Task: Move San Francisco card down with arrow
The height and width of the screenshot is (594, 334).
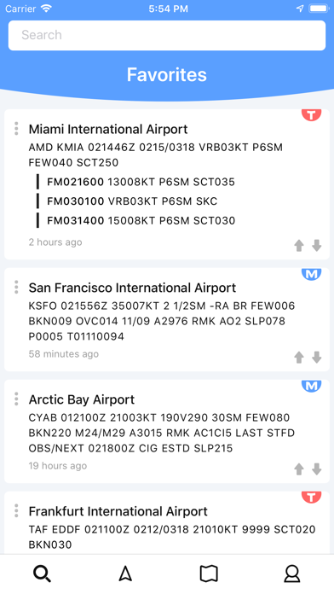Action: [x=317, y=358]
